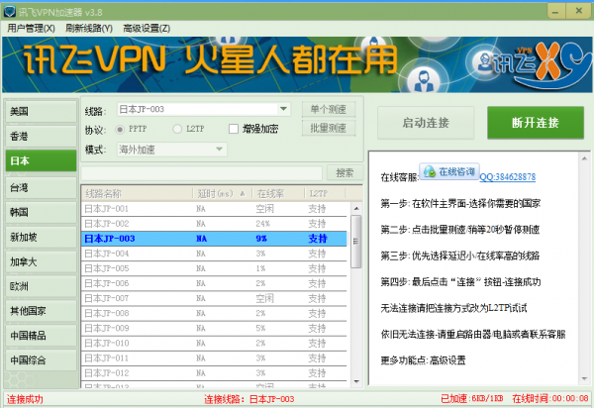
Task: Sort by 线路名称 column header
Action: 138,193
